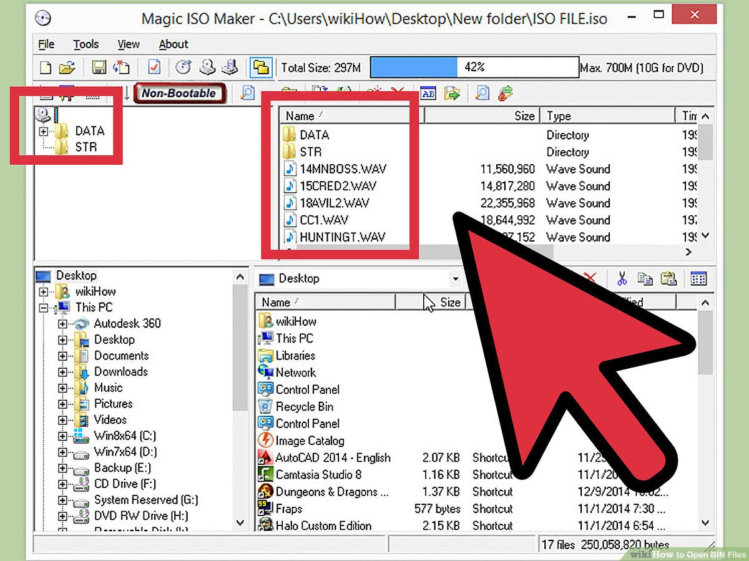Open an existing ISO file
749x561 pixels.
tap(69, 67)
